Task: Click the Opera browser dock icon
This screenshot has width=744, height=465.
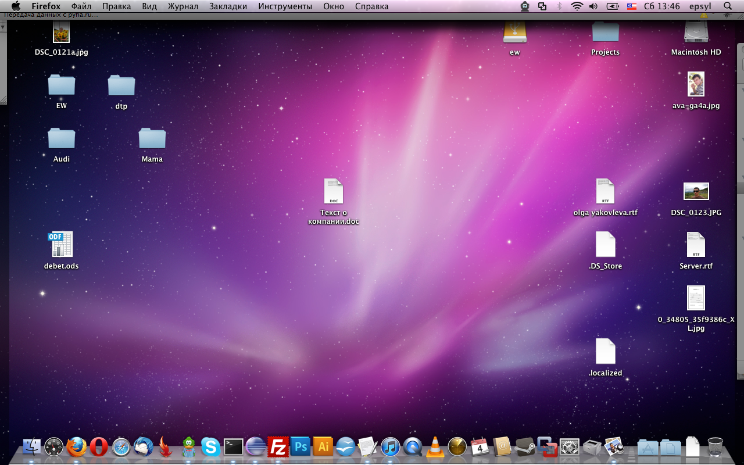Action: 99,447
